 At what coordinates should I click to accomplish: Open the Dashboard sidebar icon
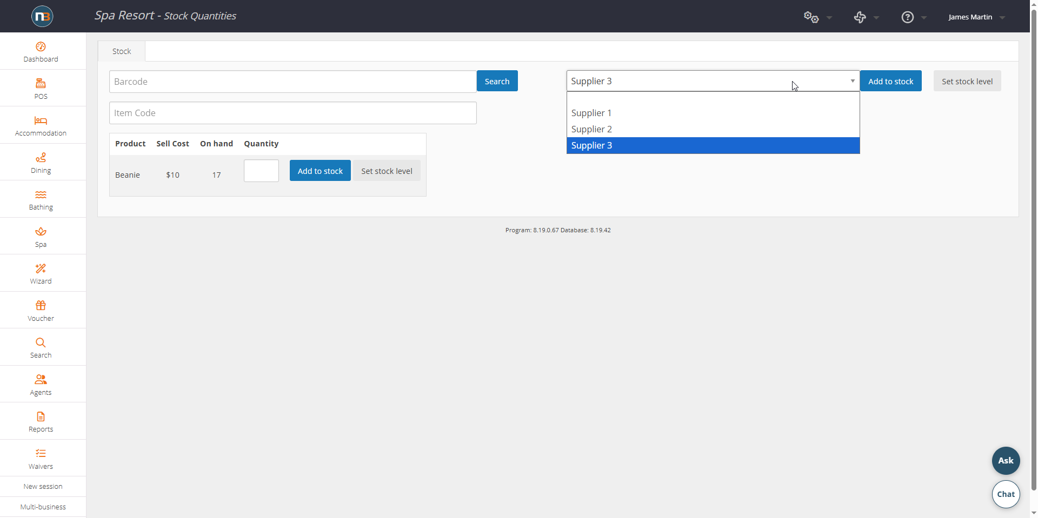tap(41, 46)
